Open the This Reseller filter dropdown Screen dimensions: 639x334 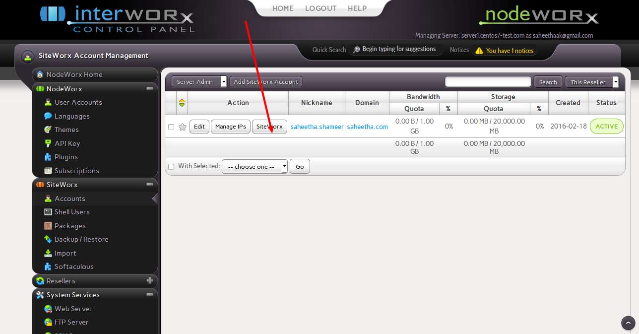tap(592, 82)
